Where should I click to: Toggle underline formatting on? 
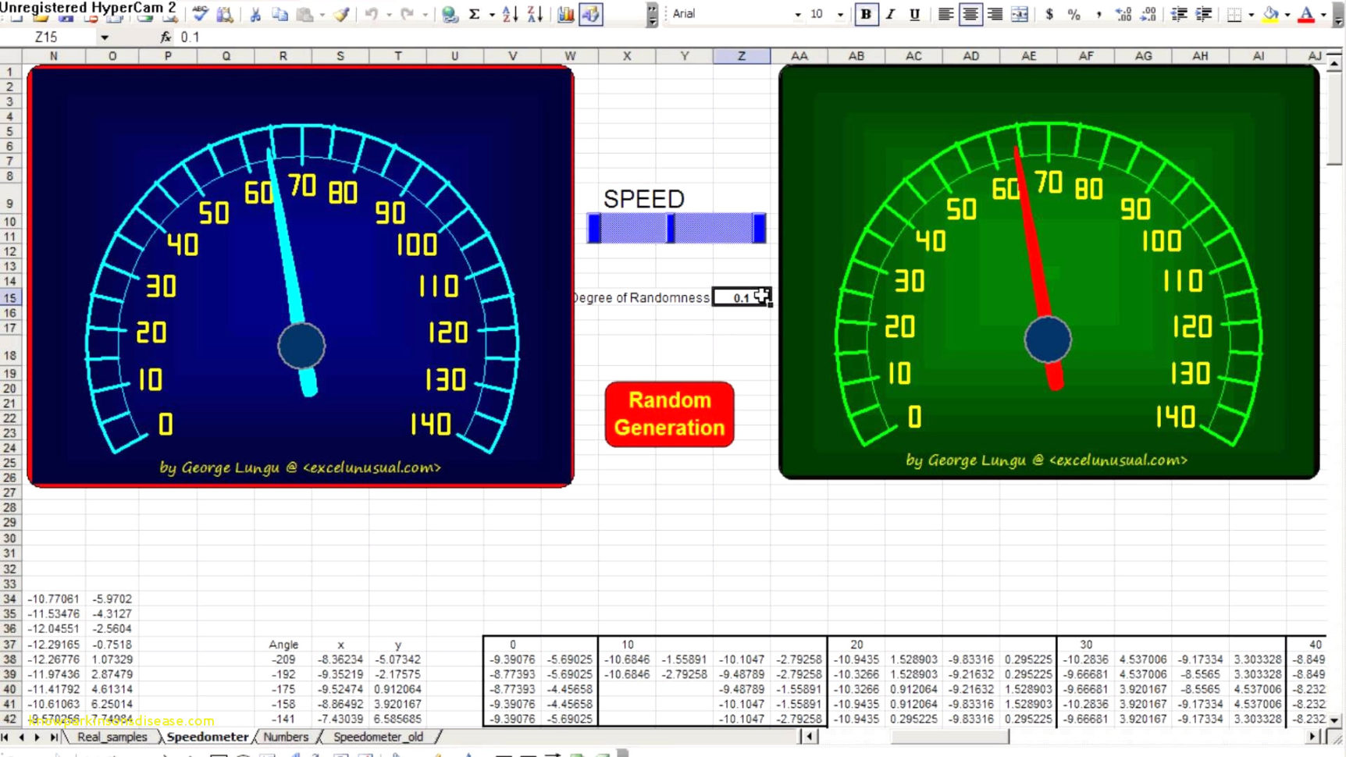914,13
